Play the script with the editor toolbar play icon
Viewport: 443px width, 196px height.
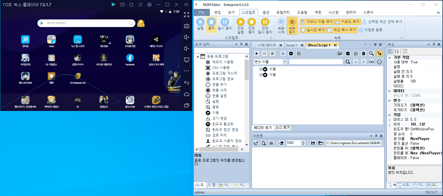tap(257, 54)
